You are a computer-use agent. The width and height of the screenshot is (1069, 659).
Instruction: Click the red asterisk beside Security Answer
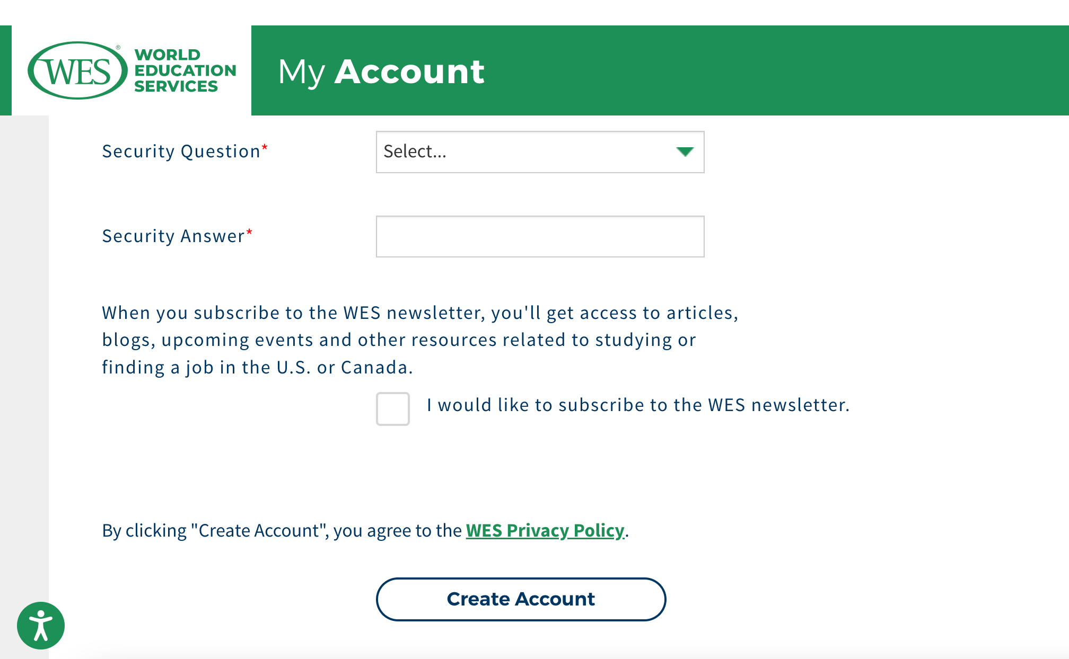(249, 232)
